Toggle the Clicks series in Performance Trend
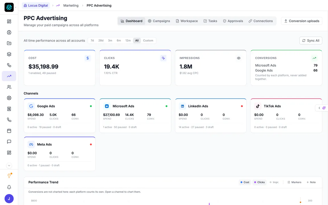The image size is (328, 205). click(259, 182)
